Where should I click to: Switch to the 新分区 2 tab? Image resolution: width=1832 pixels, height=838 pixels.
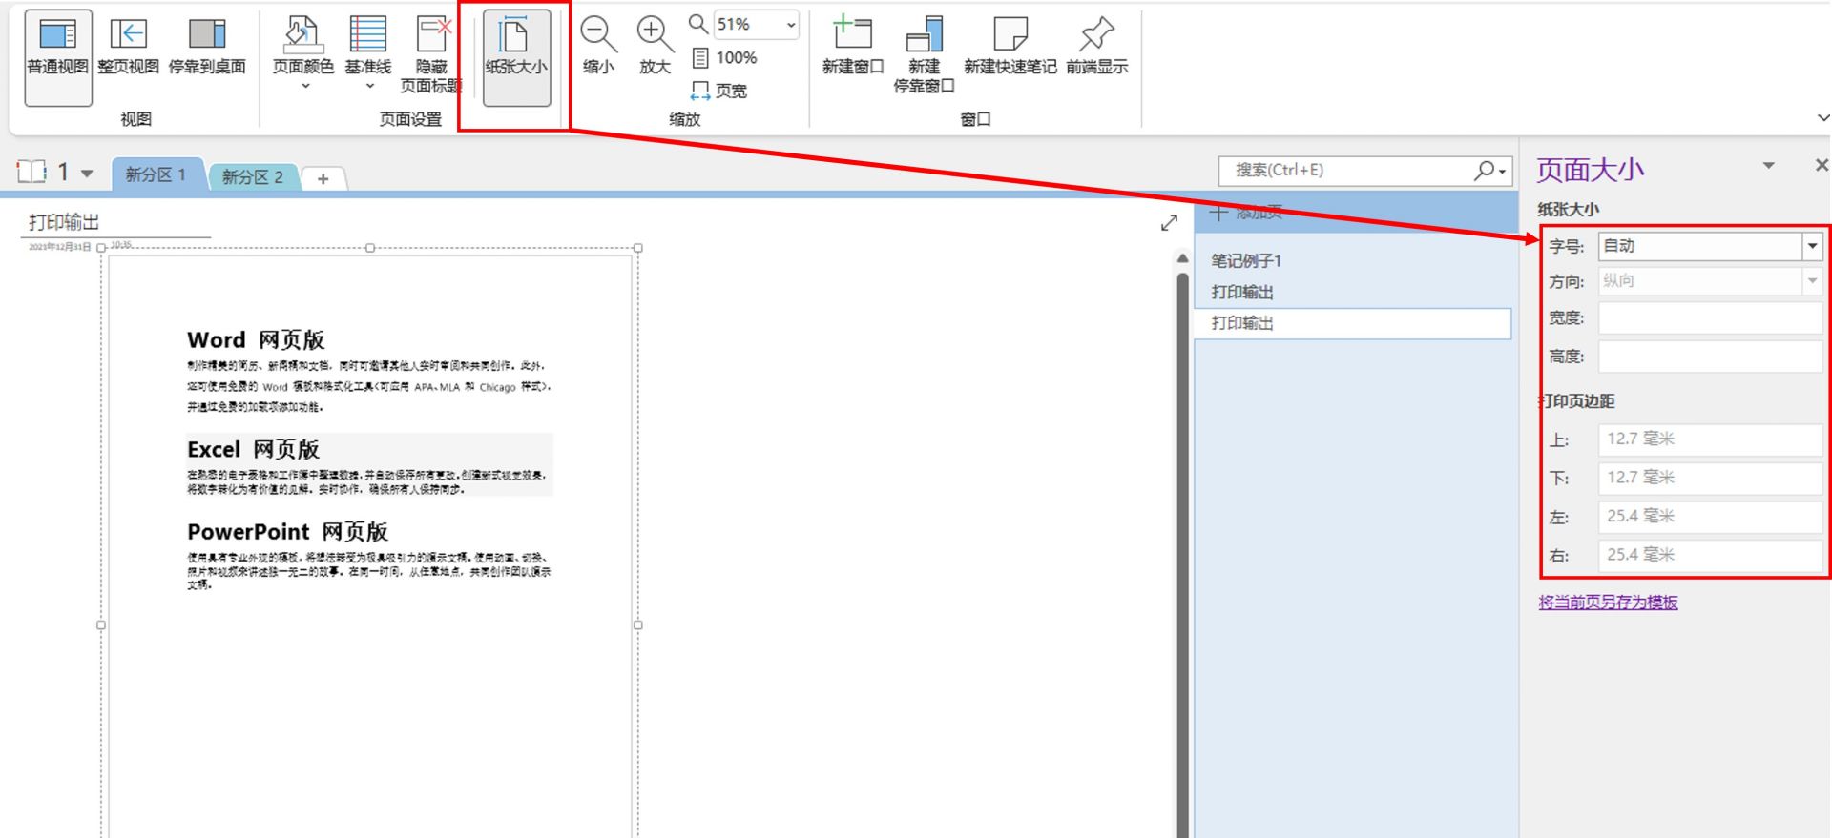coord(253,176)
